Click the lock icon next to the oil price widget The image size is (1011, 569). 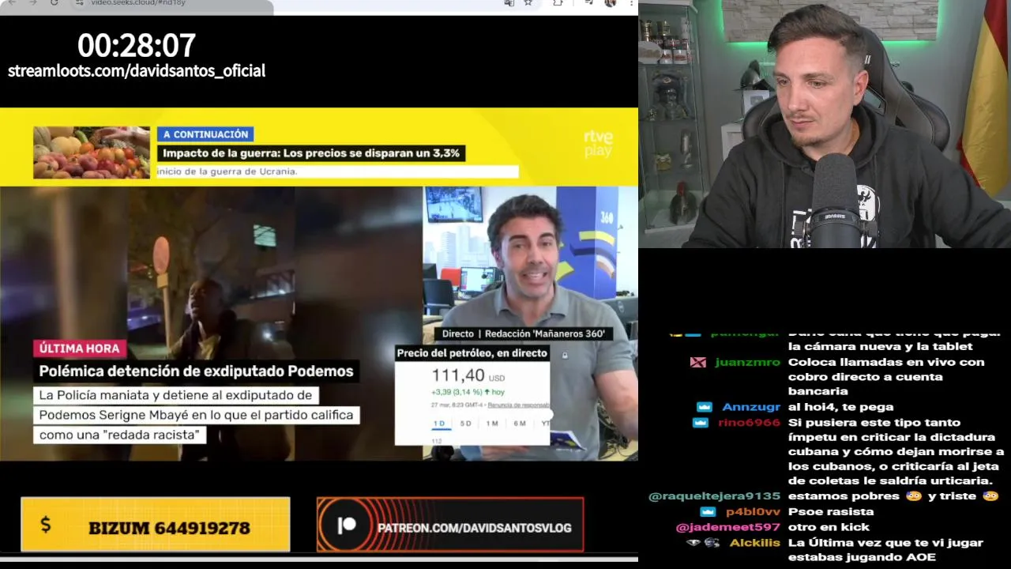[x=564, y=356]
